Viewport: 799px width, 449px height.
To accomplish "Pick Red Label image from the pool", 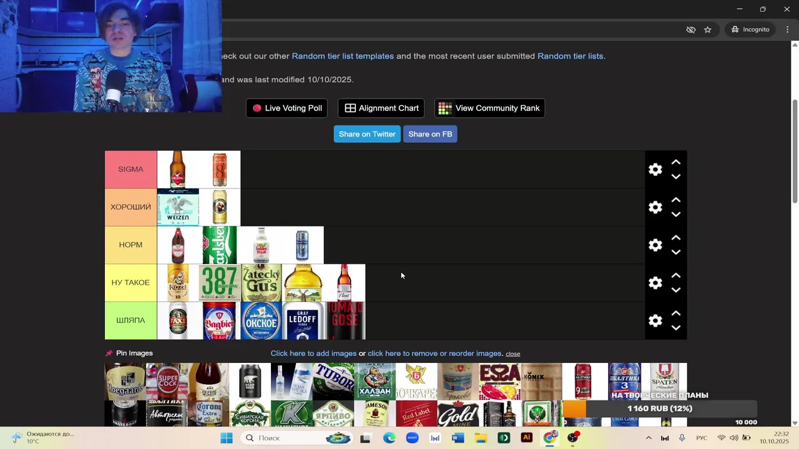I will (416, 413).
